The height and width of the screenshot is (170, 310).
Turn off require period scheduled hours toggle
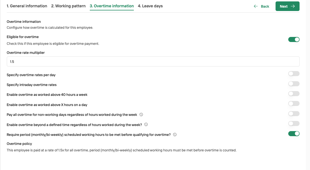point(294,134)
